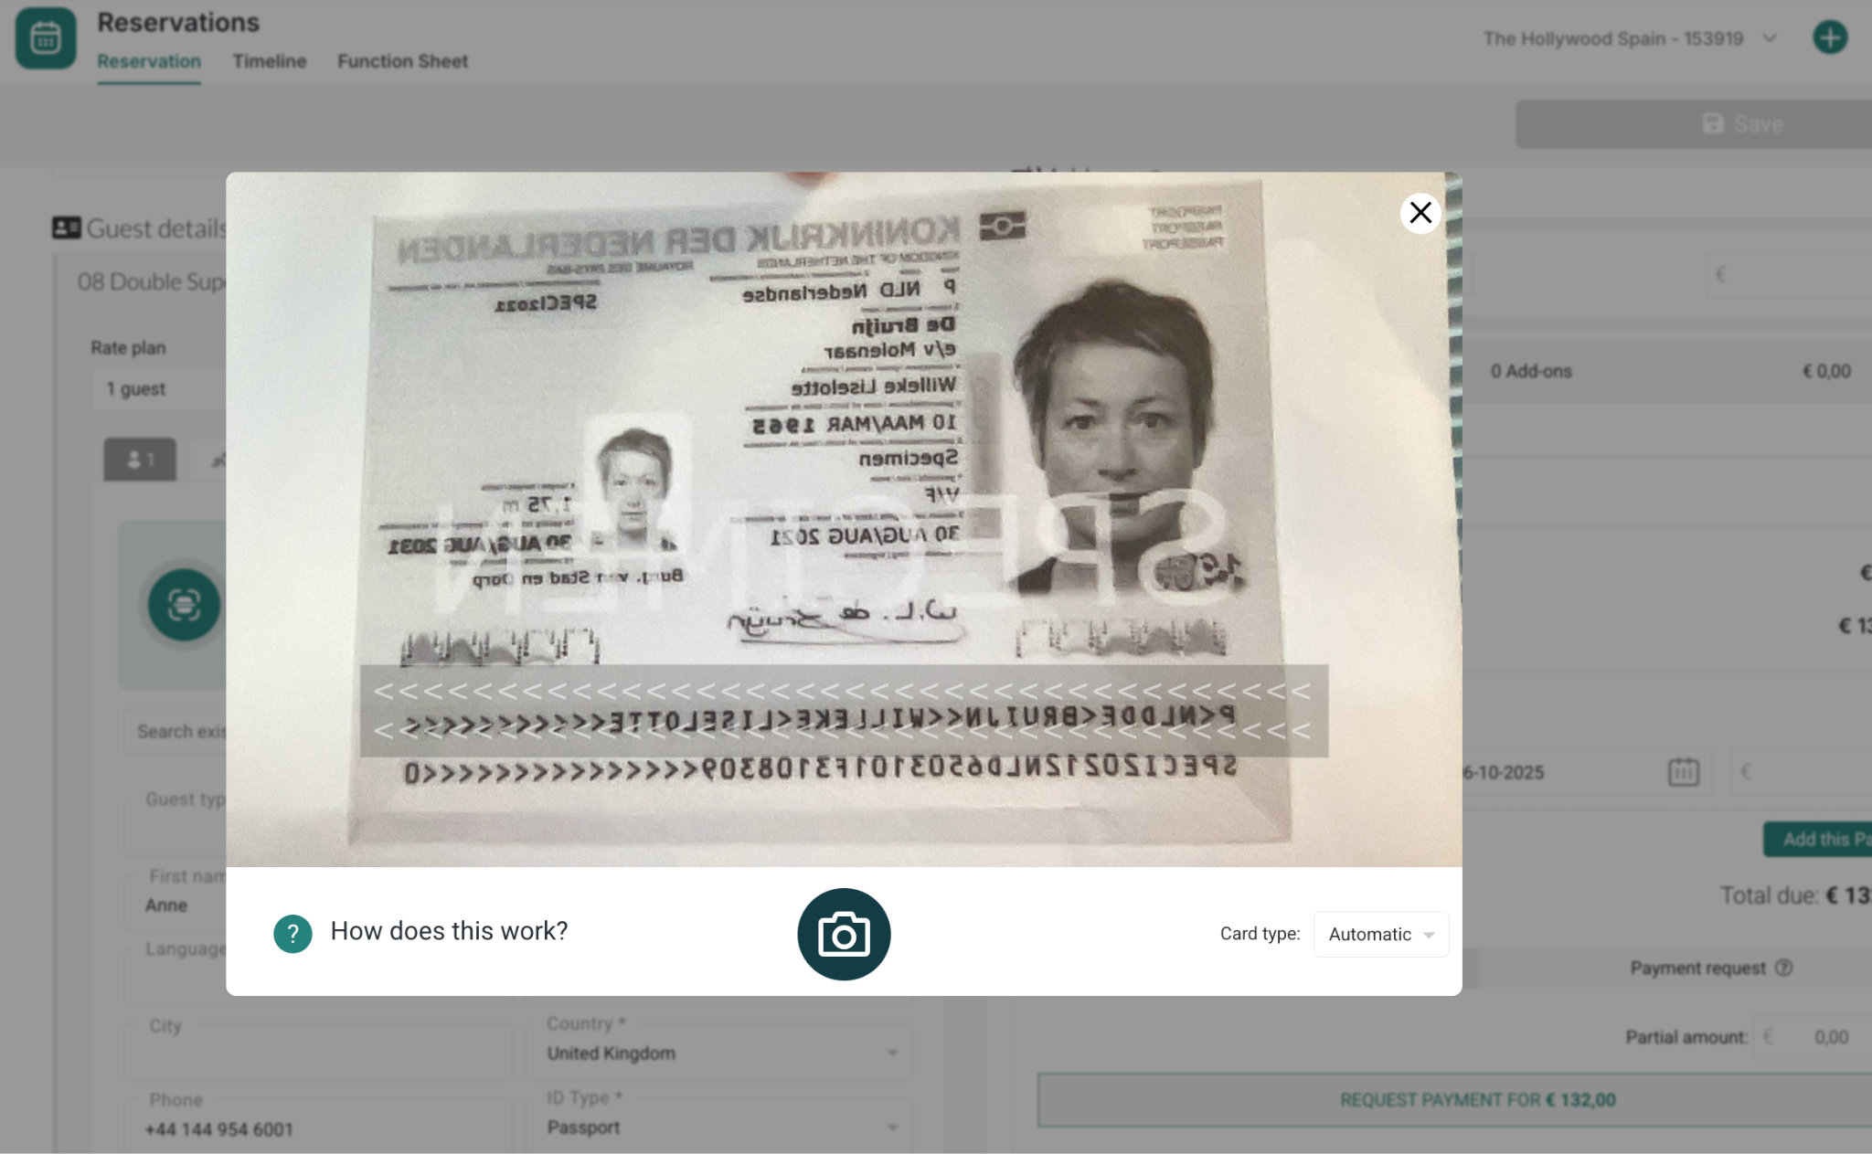Click the ID scan icon button
Screen dimensions: 1872x1154
pos(184,605)
